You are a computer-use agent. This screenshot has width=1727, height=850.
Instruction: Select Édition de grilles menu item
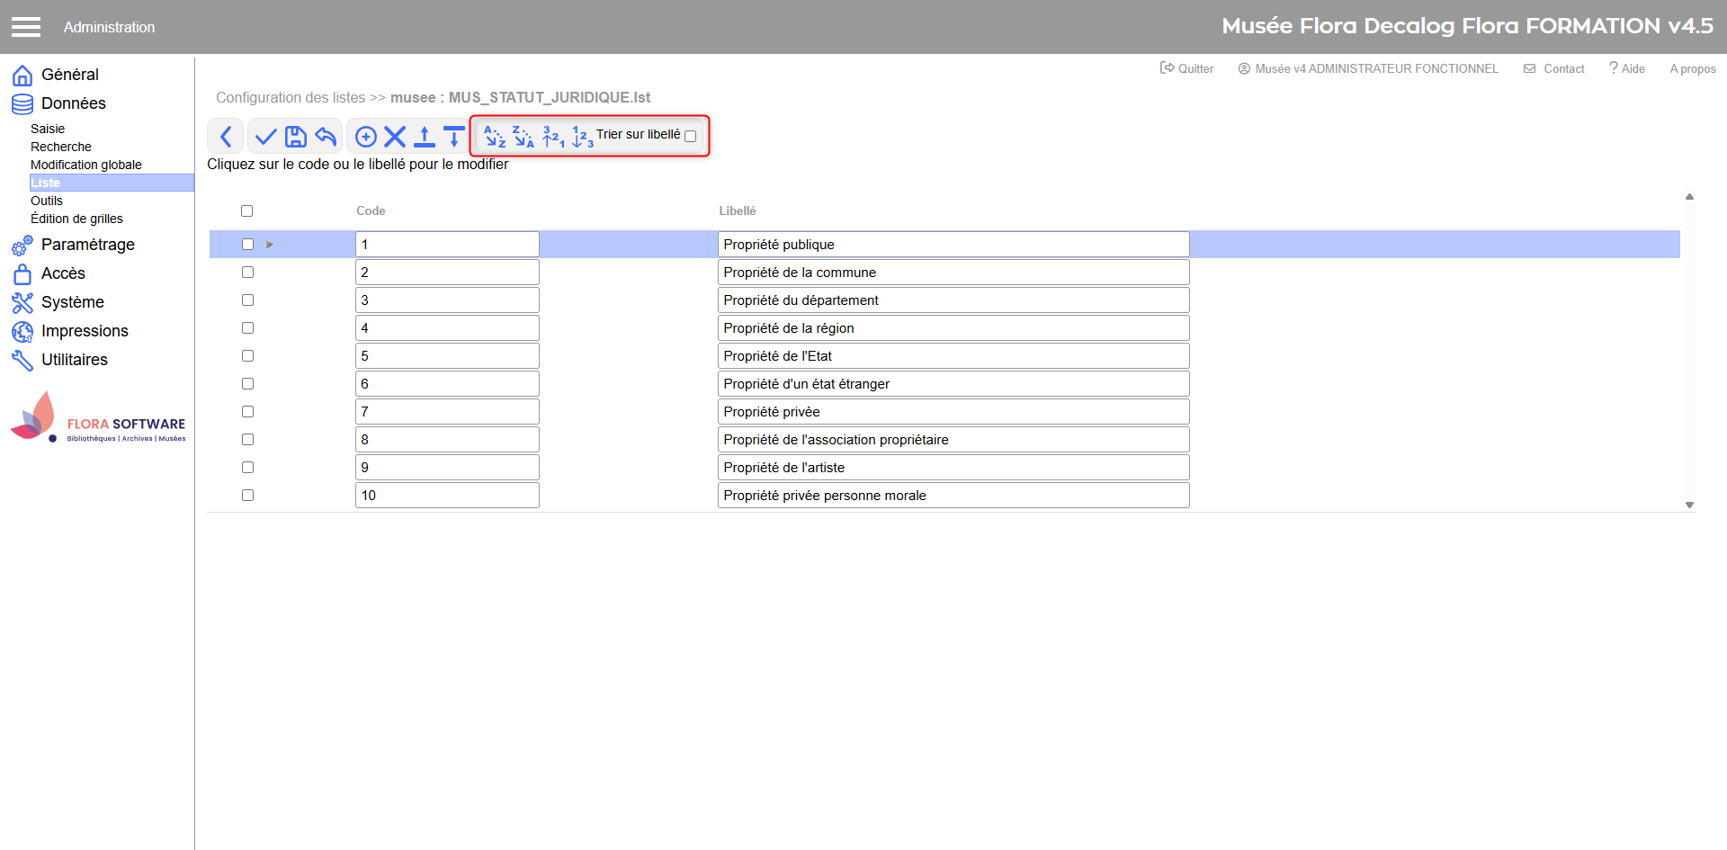click(76, 219)
